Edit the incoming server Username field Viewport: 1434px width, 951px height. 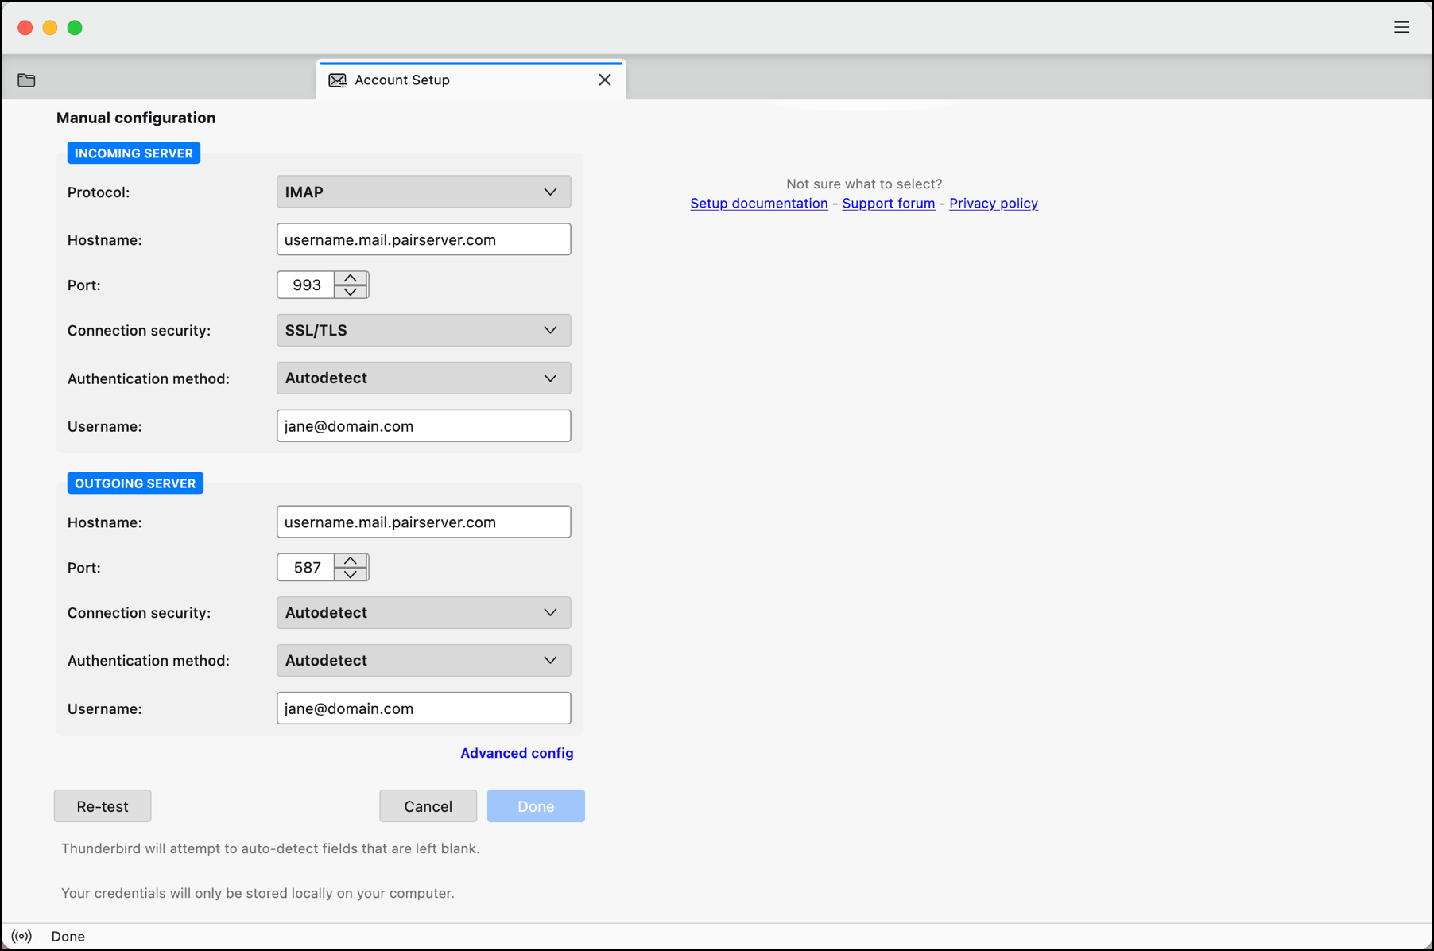click(x=424, y=426)
